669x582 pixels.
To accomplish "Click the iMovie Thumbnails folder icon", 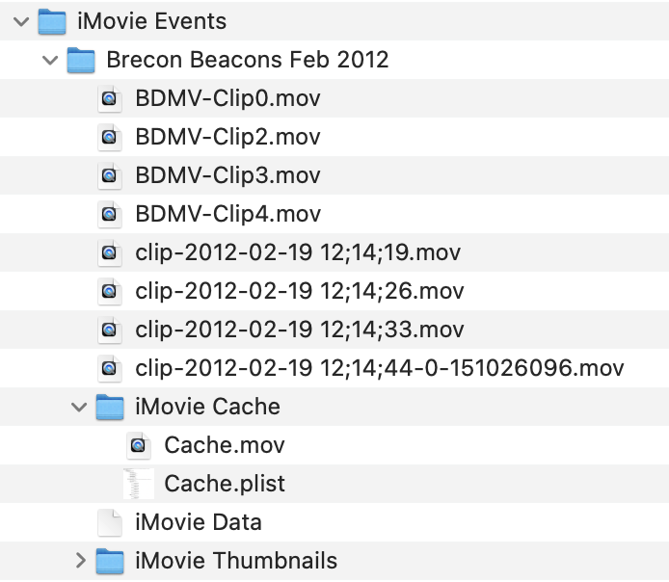I will click(x=110, y=561).
